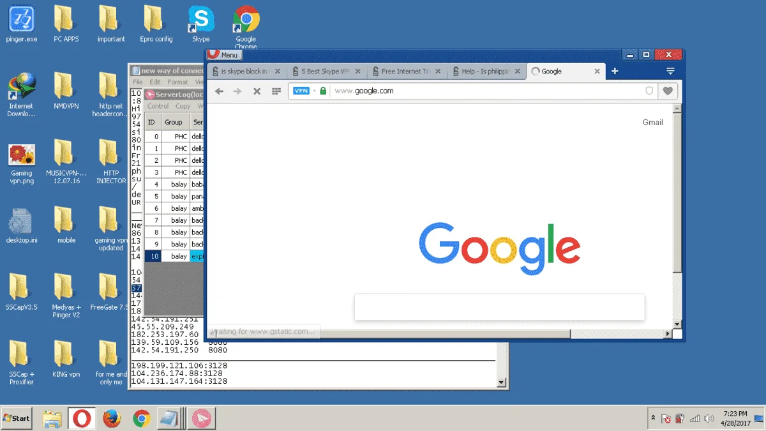This screenshot has width=766, height=431.
Task: Open the Speed Dial grid icon
Action: pos(276,91)
